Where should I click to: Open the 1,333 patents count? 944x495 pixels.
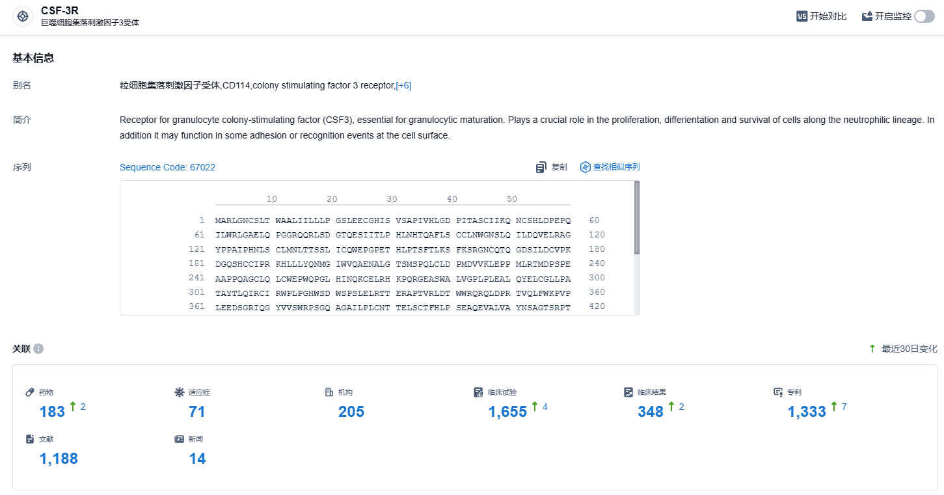[x=807, y=411]
